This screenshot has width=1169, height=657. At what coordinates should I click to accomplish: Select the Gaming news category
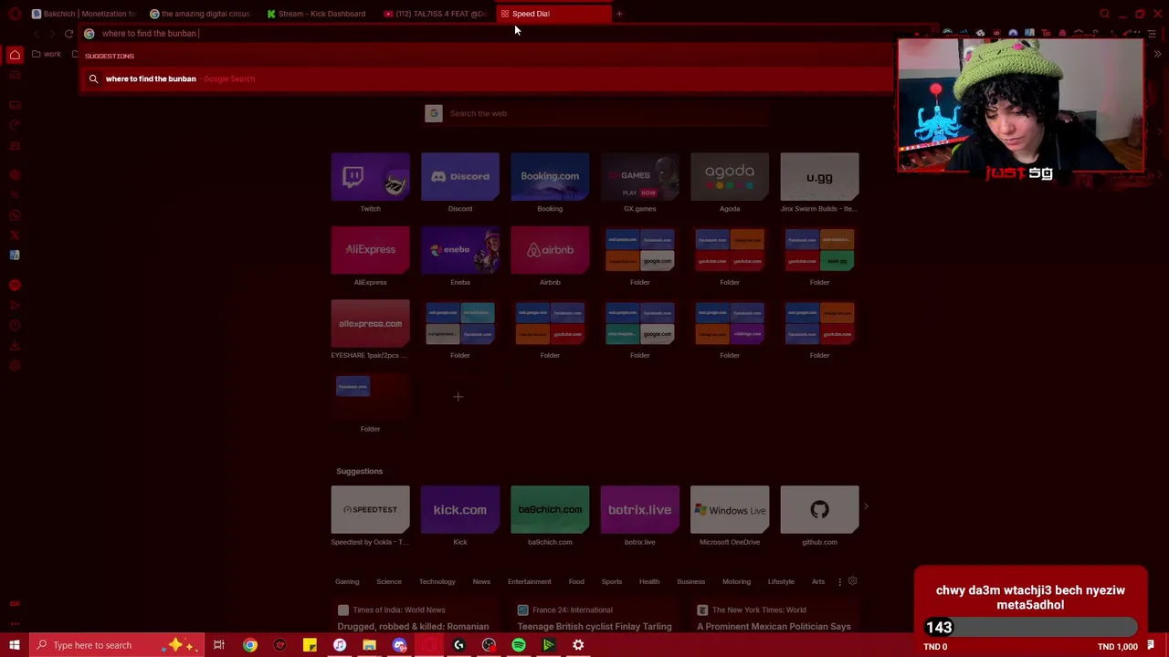tap(347, 582)
